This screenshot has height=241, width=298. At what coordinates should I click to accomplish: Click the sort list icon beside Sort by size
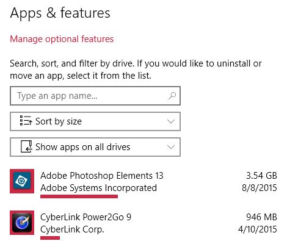click(x=26, y=121)
